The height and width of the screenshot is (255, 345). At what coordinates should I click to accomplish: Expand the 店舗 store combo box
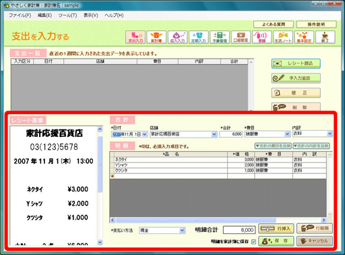(214, 134)
